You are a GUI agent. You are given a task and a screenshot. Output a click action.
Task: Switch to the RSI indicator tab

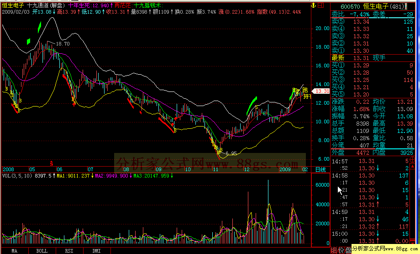(x=69, y=251)
